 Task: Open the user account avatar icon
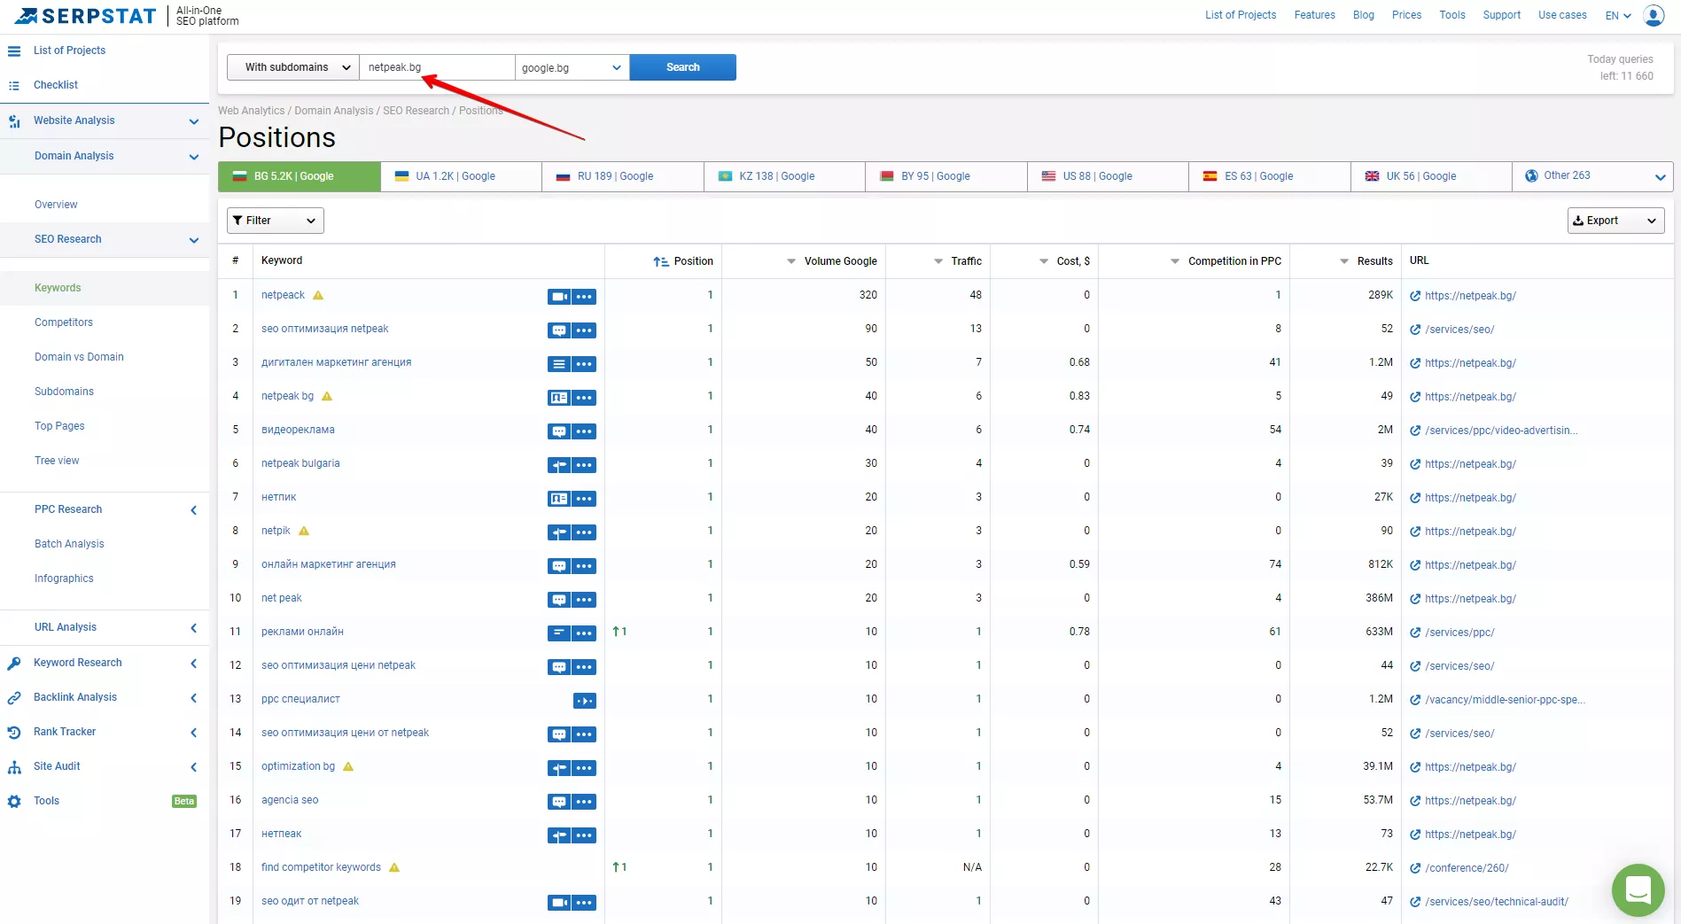pyautogui.click(x=1654, y=15)
